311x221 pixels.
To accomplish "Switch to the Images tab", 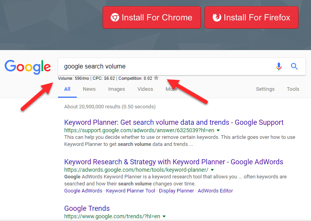I will click(x=116, y=89).
